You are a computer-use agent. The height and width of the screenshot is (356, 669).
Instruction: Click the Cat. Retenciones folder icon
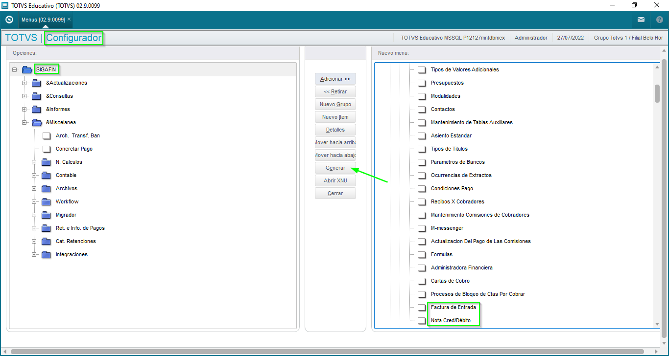click(47, 241)
